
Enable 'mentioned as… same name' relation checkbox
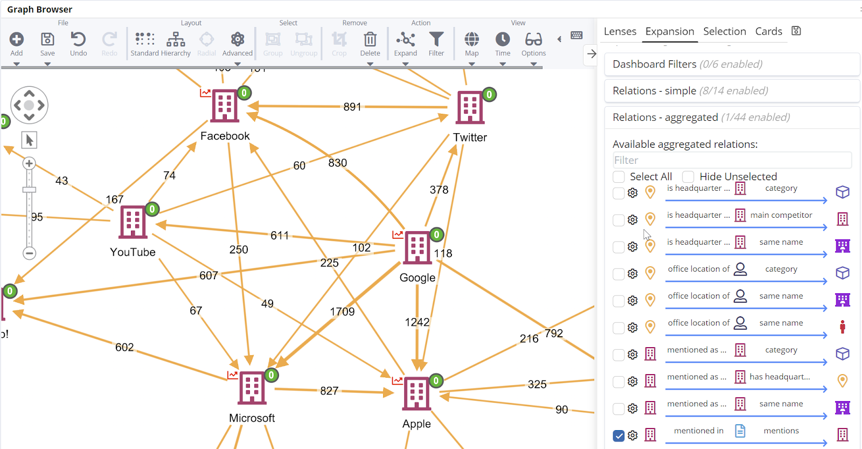tap(618, 409)
